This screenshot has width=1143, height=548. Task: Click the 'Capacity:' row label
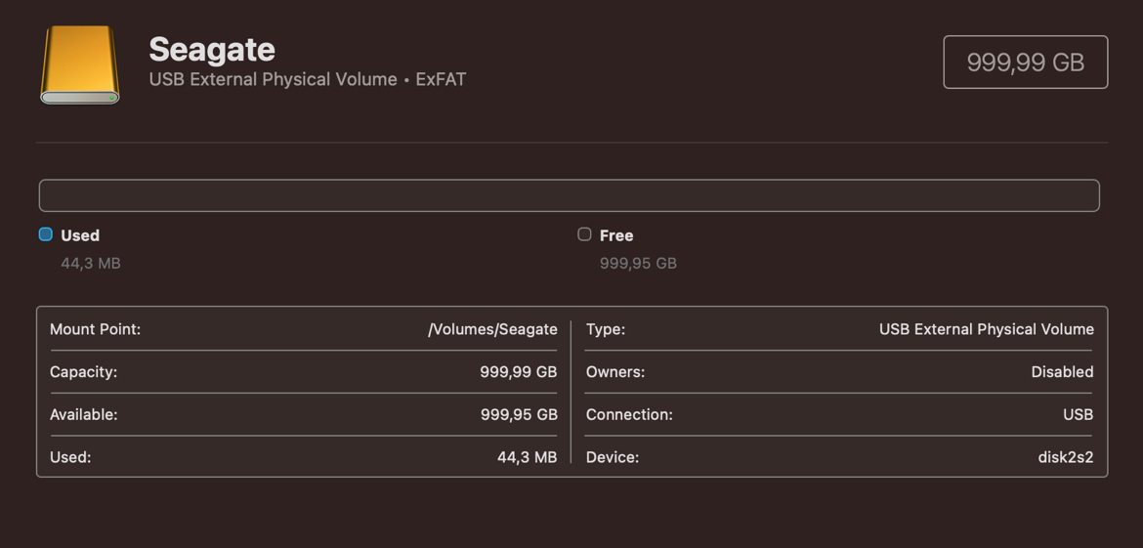[83, 372]
